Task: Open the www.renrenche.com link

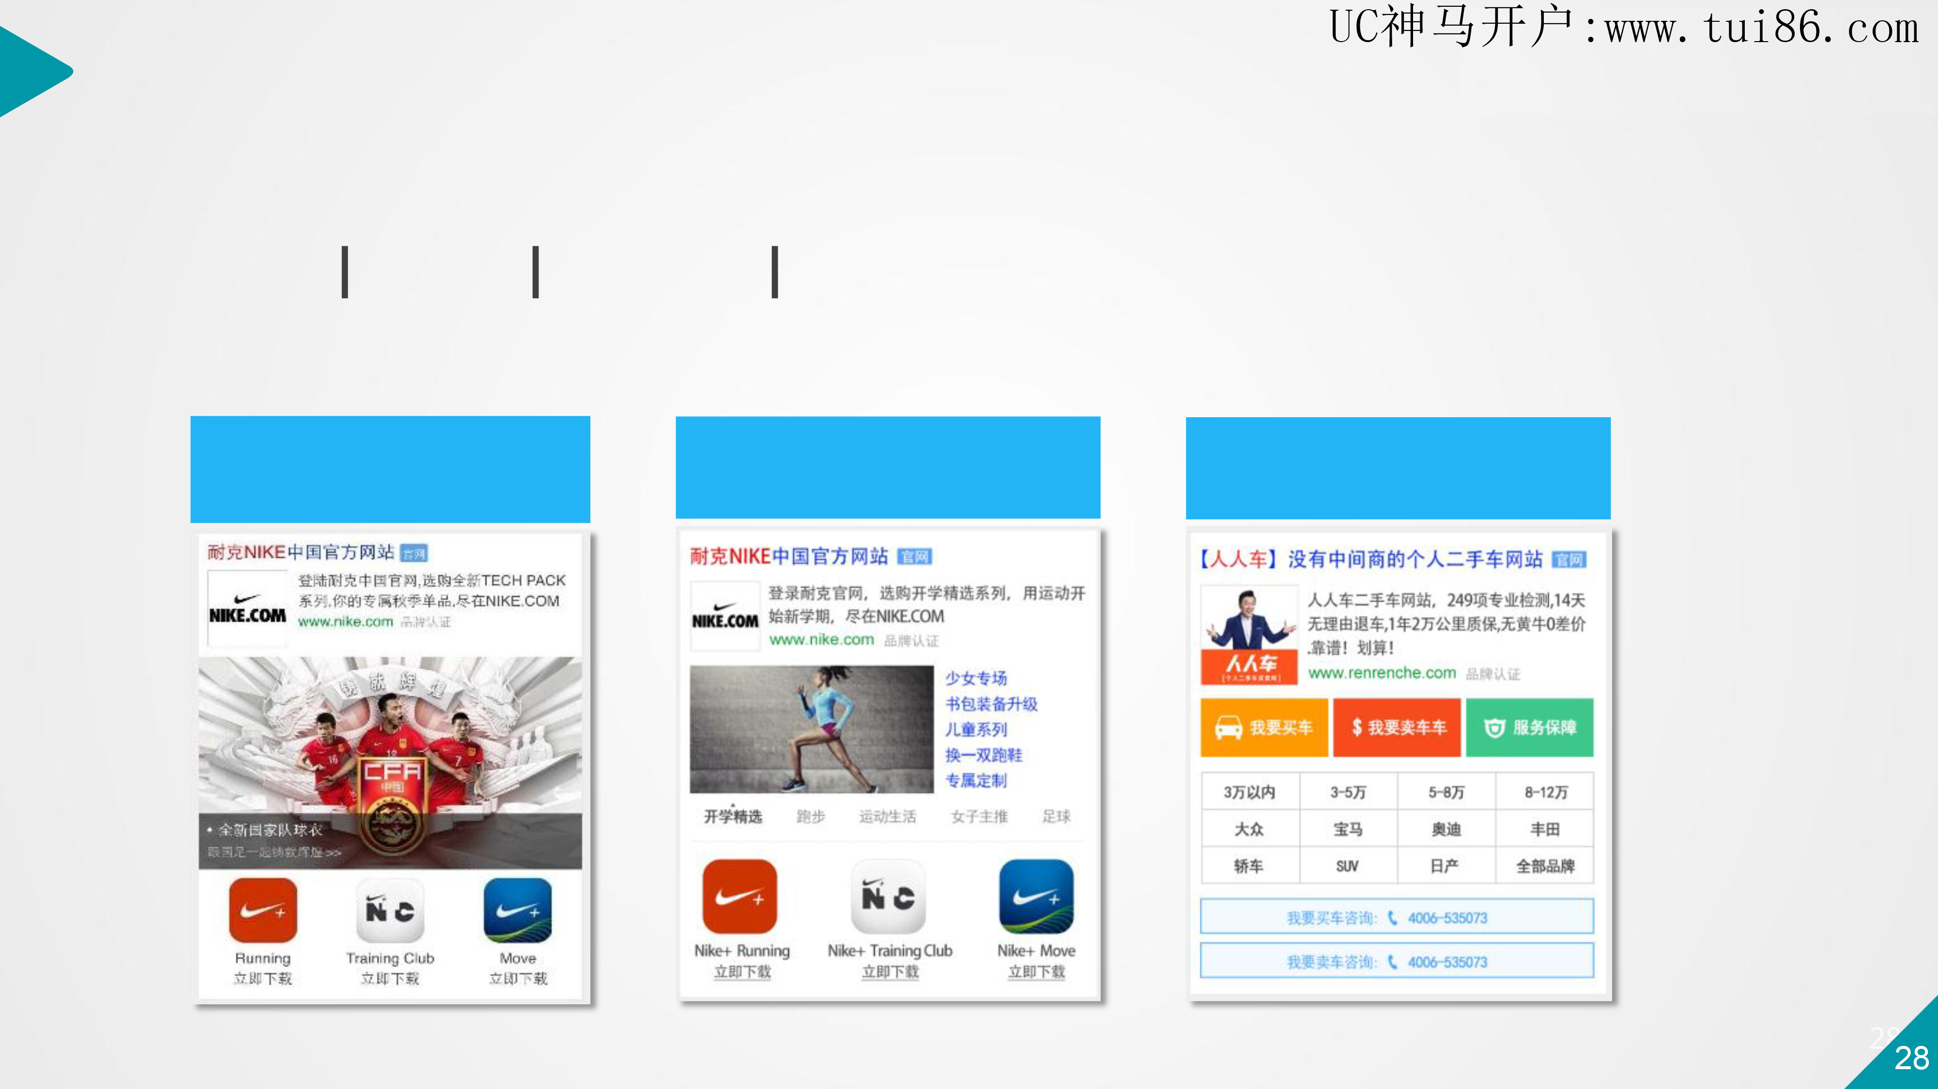Action: (1382, 673)
